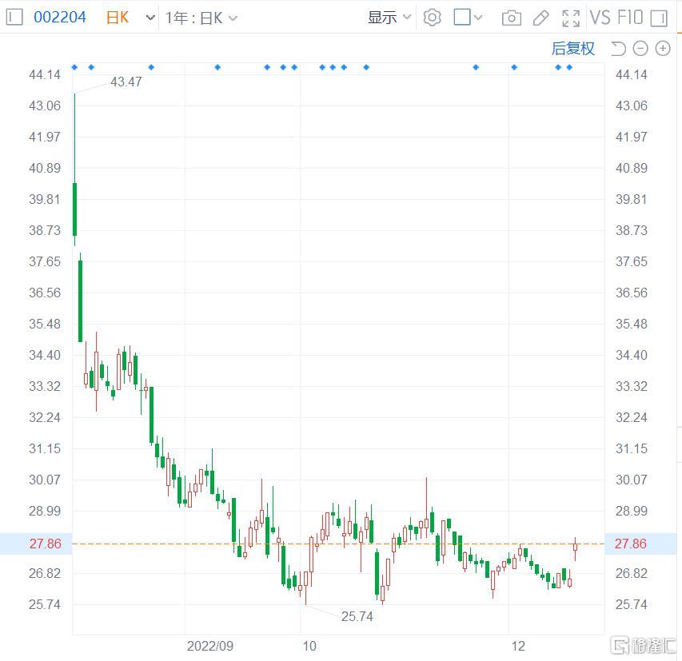Zoom in chart with plus icon

pos(663,49)
